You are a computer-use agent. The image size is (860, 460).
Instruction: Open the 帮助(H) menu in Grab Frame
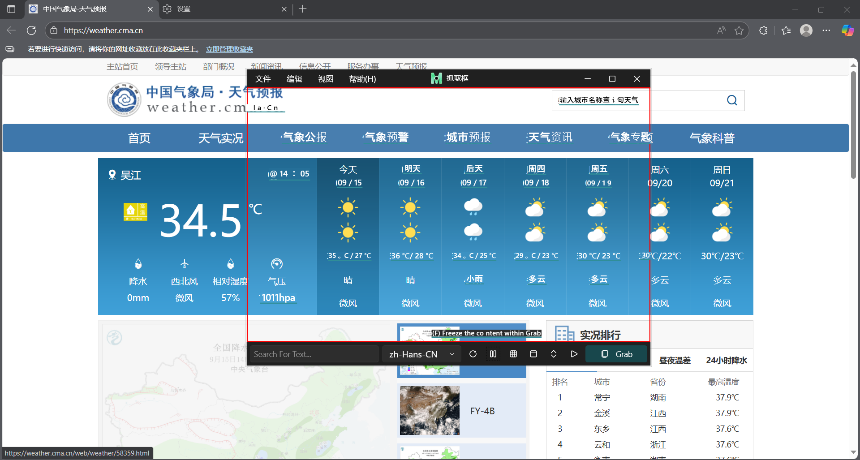362,79
